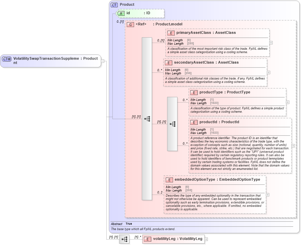
Task: Click the E icon on volatilityLeg
Action: (x=147, y=239)
